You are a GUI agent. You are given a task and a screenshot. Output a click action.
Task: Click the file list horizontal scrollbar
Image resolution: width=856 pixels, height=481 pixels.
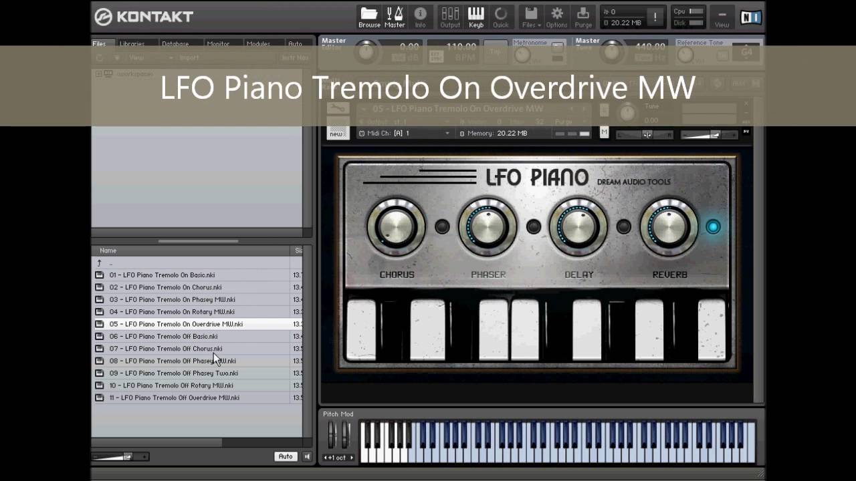tap(156, 442)
